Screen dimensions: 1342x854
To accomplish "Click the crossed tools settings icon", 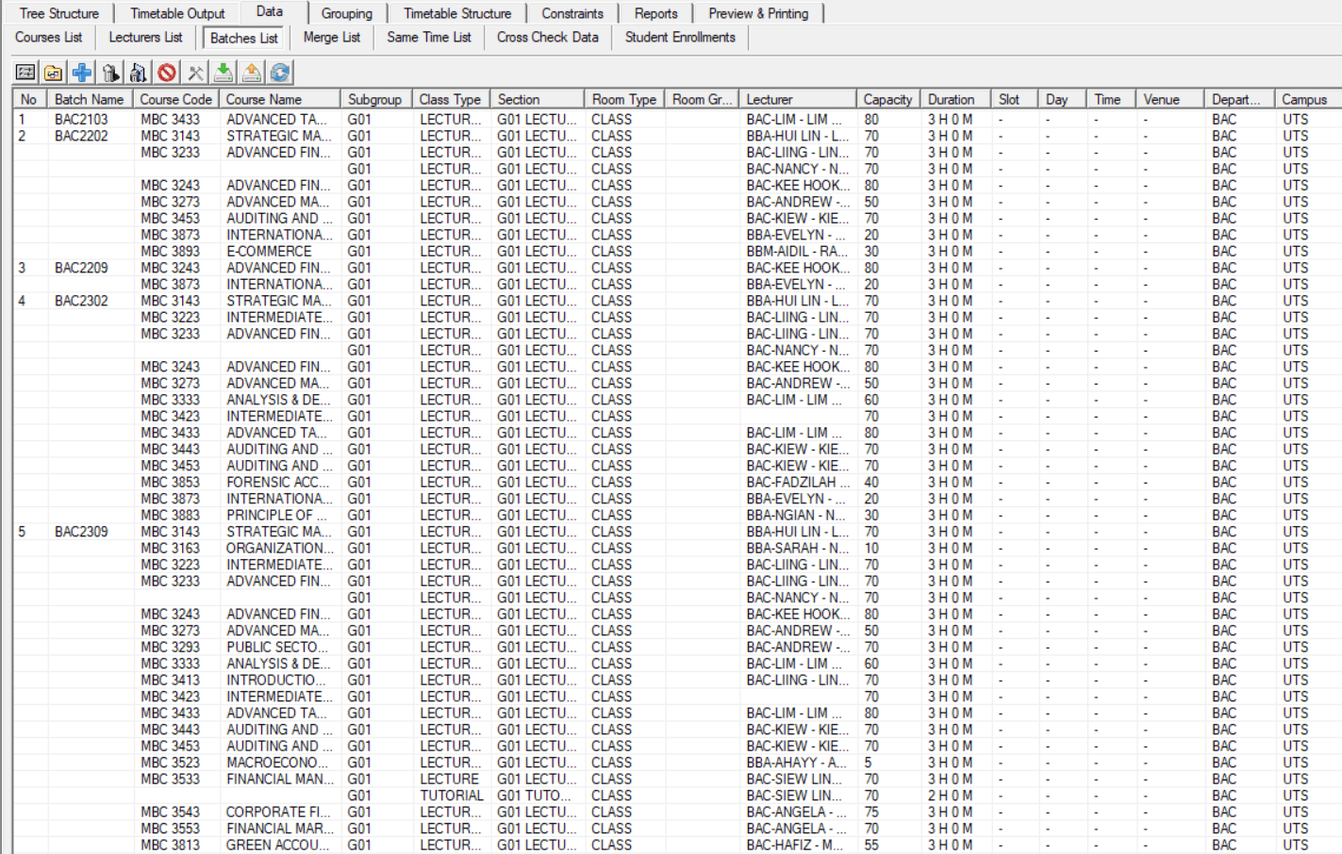I will (x=195, y=73).
